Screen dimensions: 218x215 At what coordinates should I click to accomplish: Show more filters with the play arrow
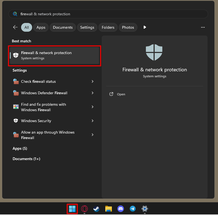tap(145, 27)
